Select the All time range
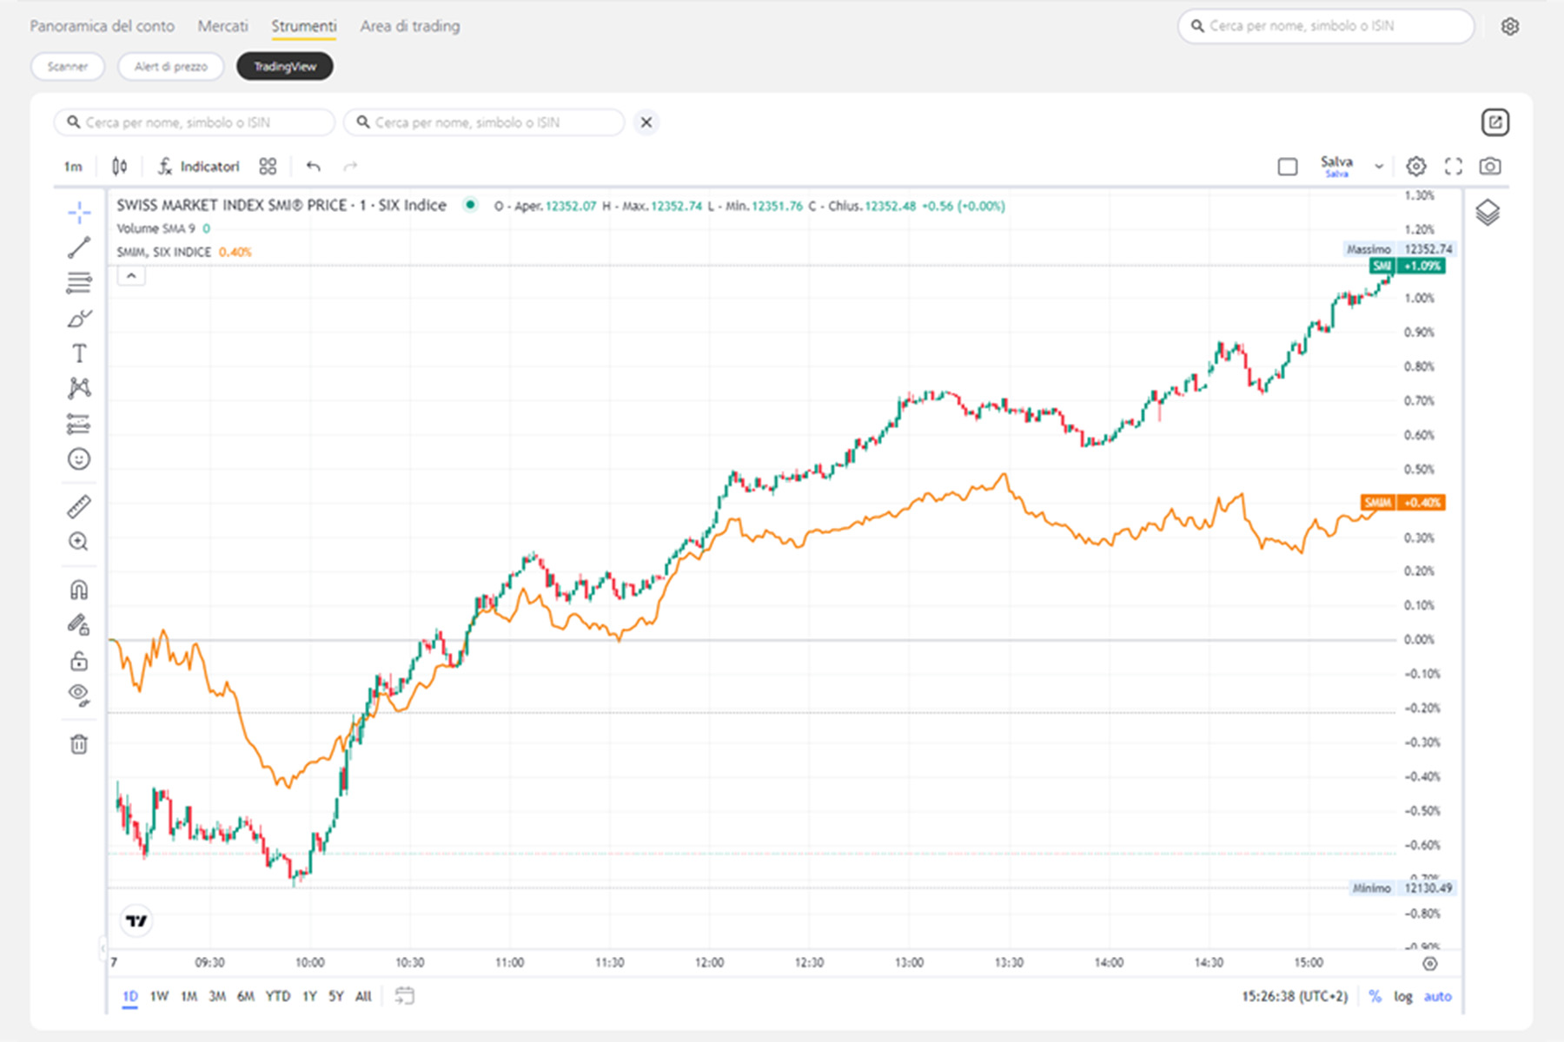 pyautogui.click(x=363, y=996)
